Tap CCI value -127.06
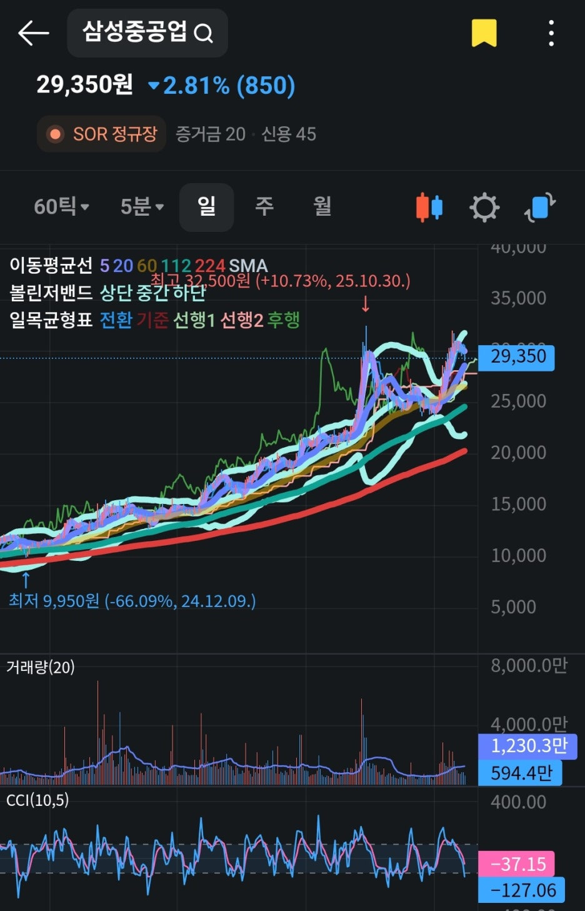Image resolution: width=585 pixels, height=911 pixels. tap(521, 890)
